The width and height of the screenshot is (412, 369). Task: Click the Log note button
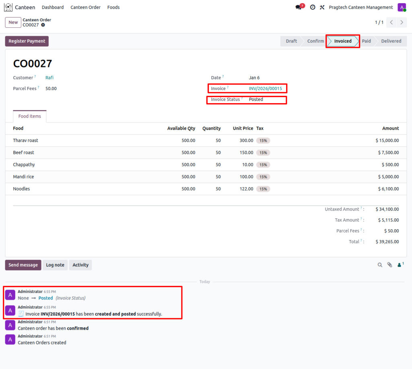click(55, 265)
